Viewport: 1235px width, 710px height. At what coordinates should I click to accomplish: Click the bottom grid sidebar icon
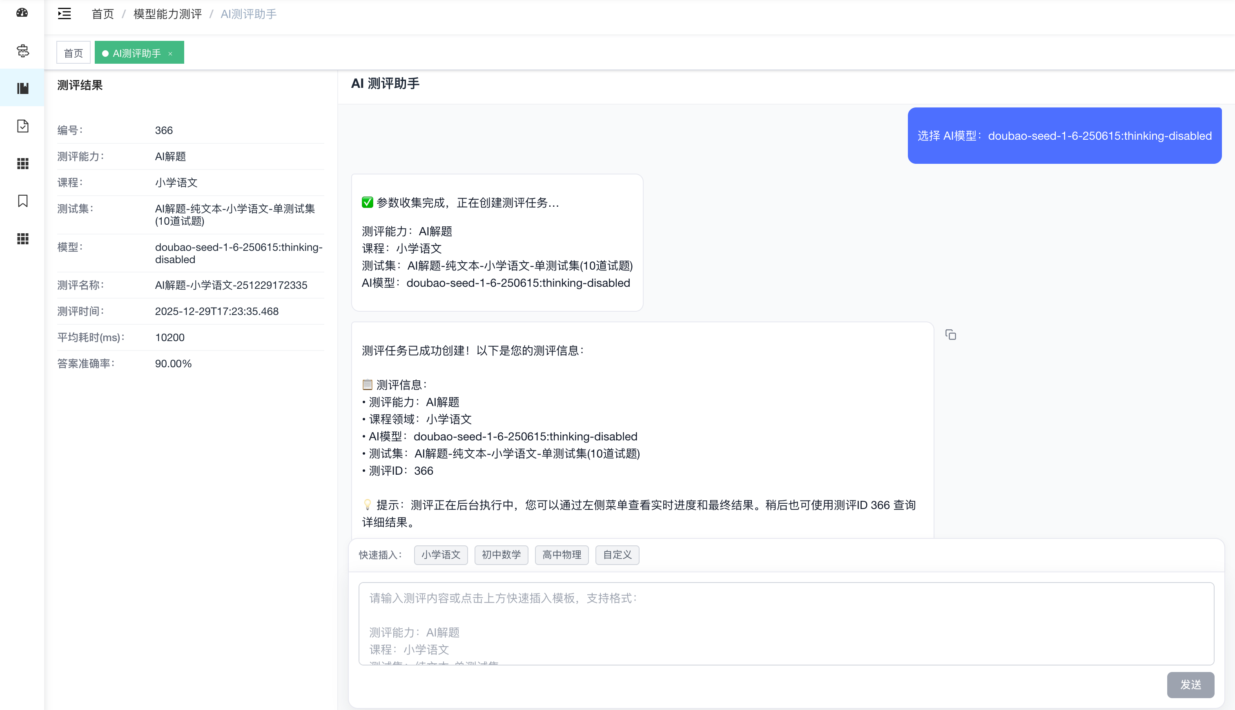coord(22,239)
